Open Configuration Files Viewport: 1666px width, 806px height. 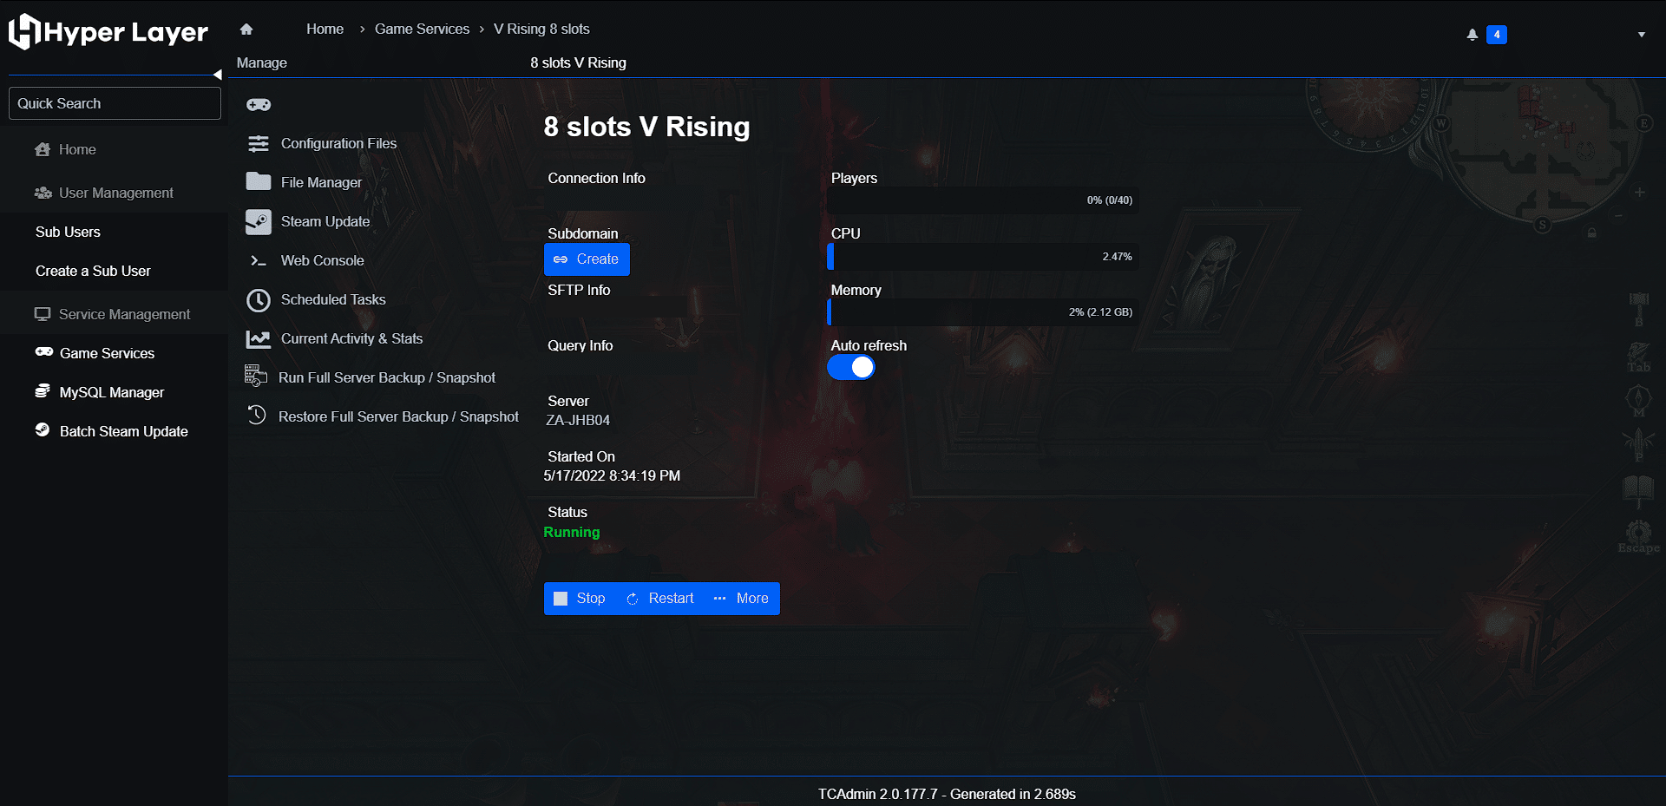click(x=338, y=143)
